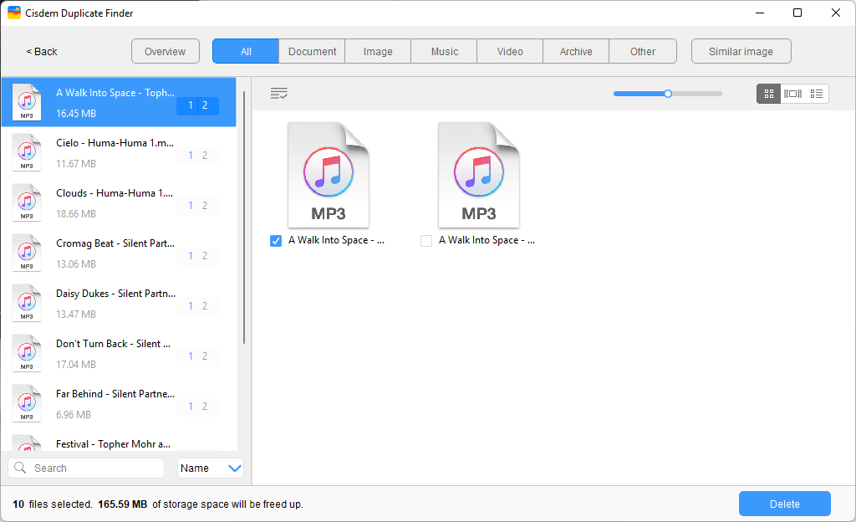Open the Overview page
The image size is (856, 522).
click(x=165, y=51)
